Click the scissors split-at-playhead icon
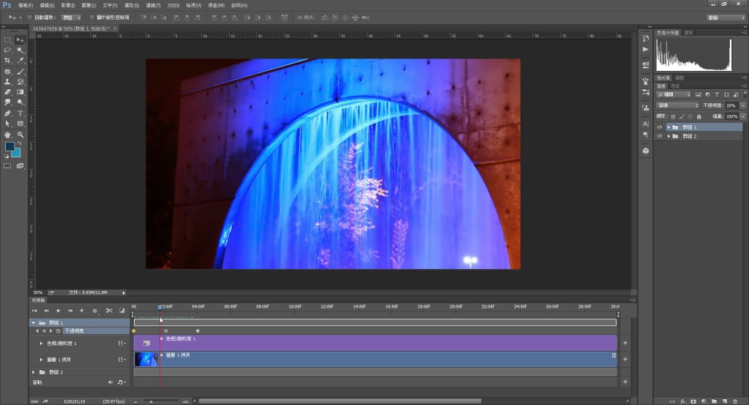Screen dimensions: 749x405 pyautogui.click(x=109, y=311)
